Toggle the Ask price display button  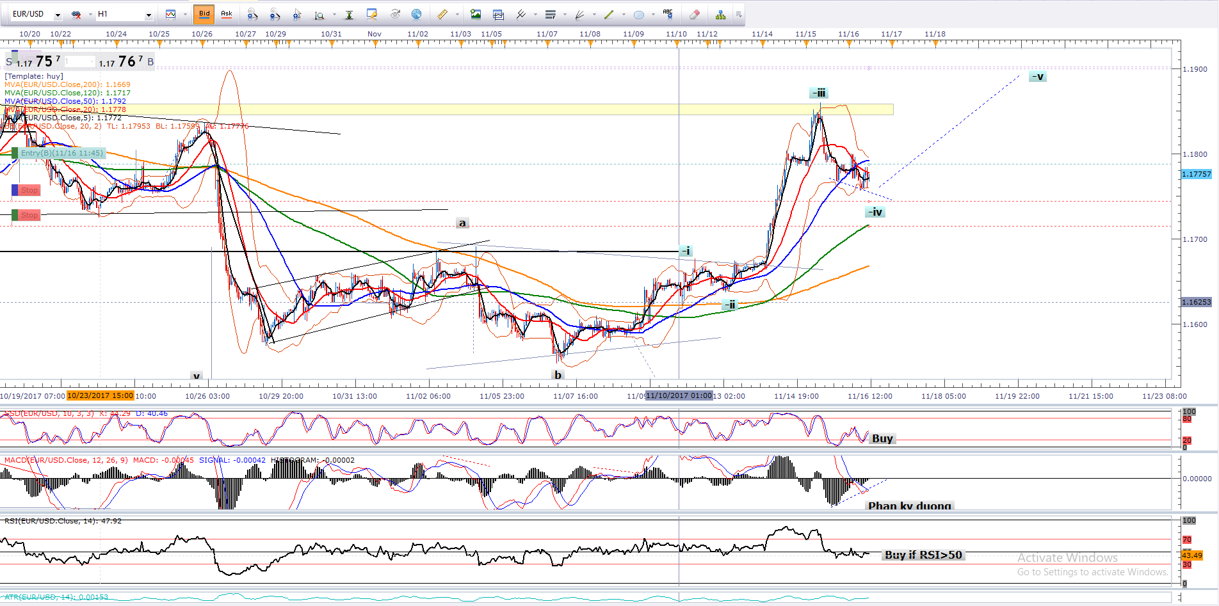(x=226, y=14)
